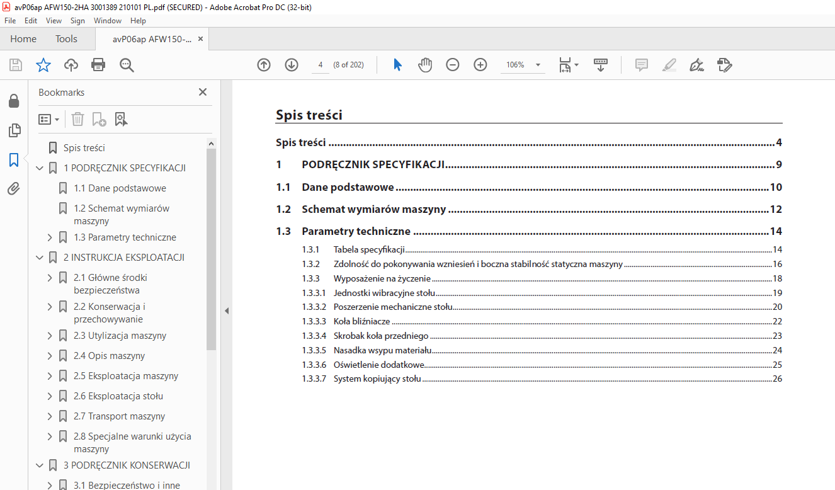
Task: Click the bookmarks panel scrollbar
Action: pyautogui.click(x=212, y=249)
